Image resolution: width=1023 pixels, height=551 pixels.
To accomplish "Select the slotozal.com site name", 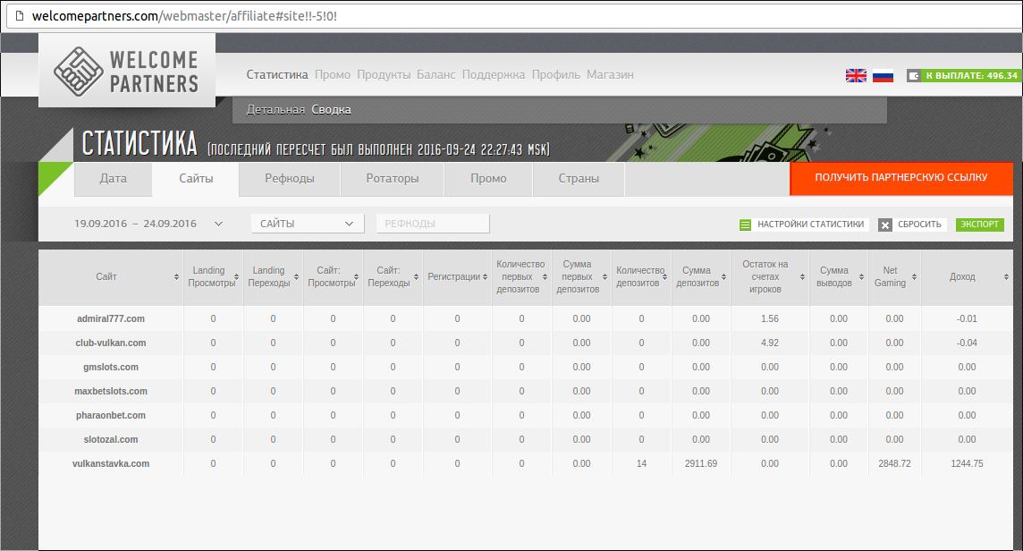I will click(x=111, y=439).
